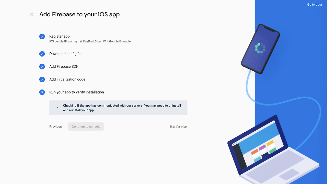Screen dimensions: 327x184
Task: Click the phone loading spinner illustration
Action: (260, 48)
